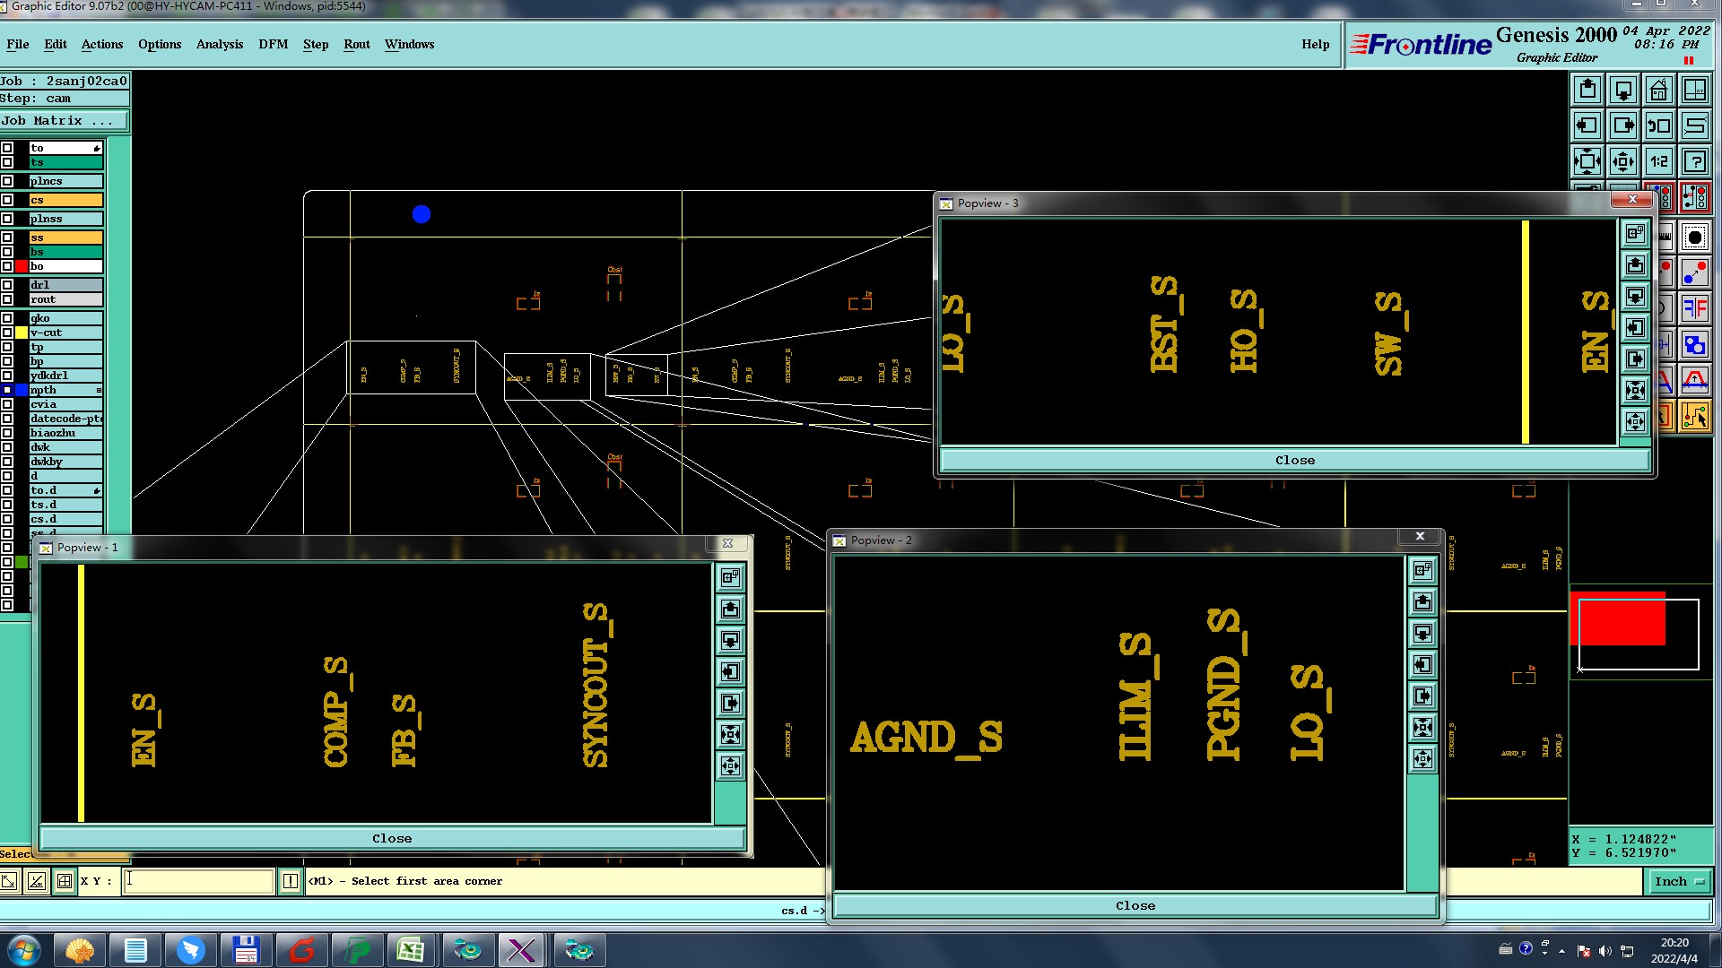The width and height of the screenshot is (1722, 968).
Task: Toggle the checkbox for layer cs
Action: [7, 200]
